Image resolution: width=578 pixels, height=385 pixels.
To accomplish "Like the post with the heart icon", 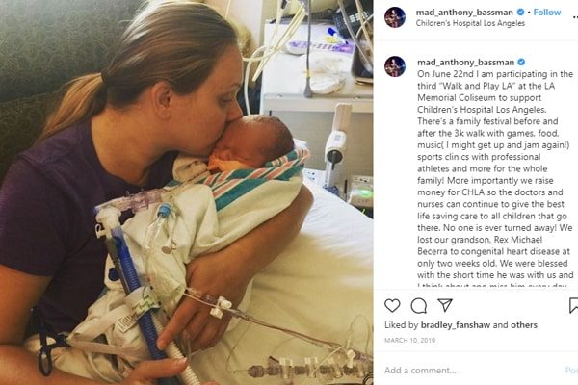I will pos(392,305).
